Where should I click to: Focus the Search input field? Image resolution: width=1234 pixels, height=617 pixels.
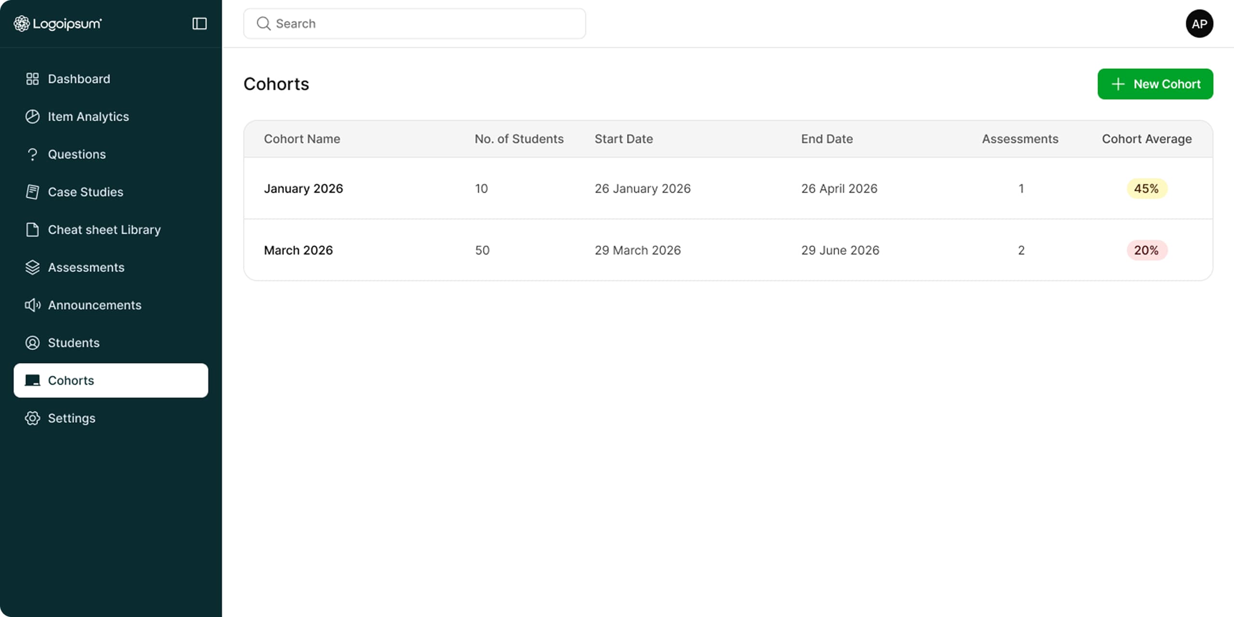point(415,24)
